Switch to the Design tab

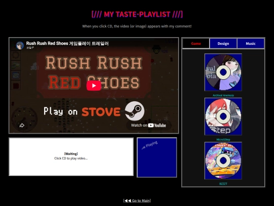tap(223, 43)
